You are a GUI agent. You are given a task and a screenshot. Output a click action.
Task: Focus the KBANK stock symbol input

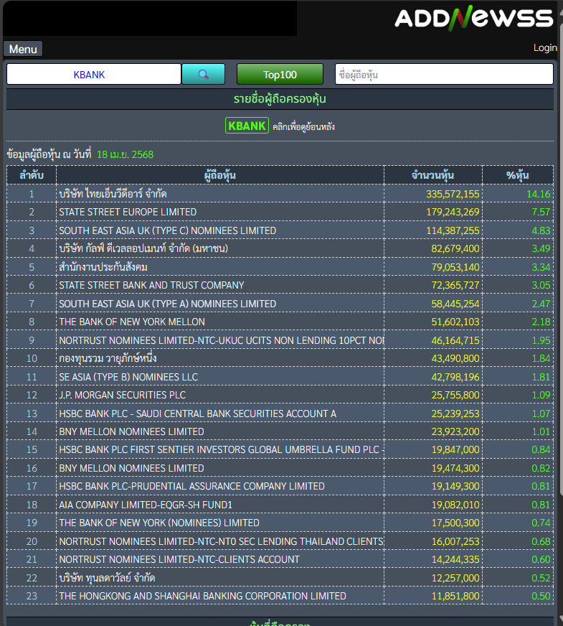(x=94, y=74)
